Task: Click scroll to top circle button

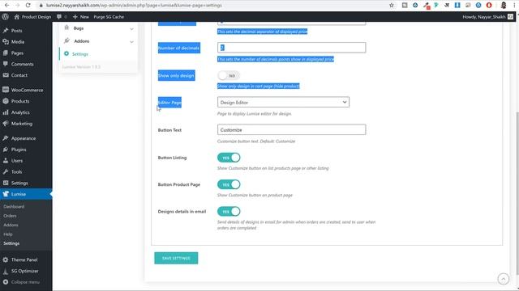Action: (x=503, y=279)
